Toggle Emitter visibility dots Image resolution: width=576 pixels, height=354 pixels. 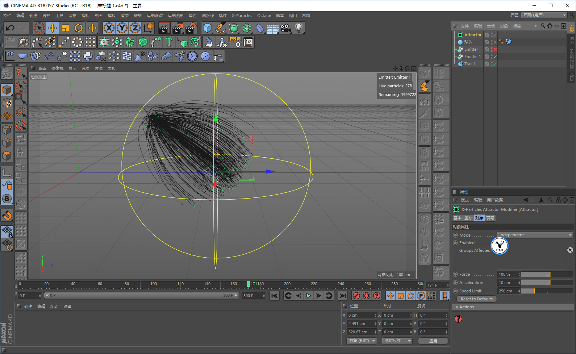(x=492, y=49)
